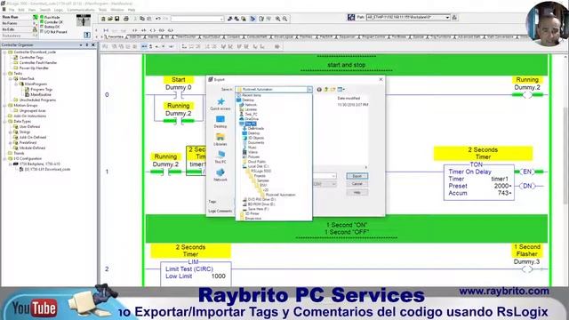This screenshot has width=569, height=320.
Task: Click the New project toolbar icon
Action: point(103,19)
